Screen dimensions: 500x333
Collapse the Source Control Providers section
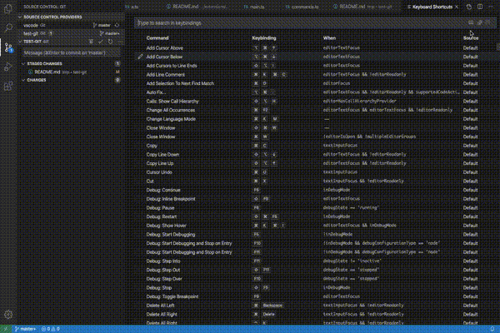[72, 17]
